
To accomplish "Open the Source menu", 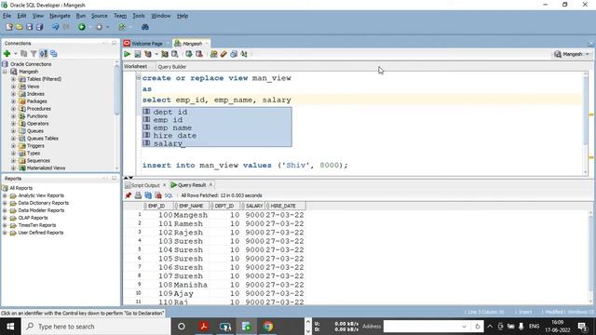I will click(x=100, y=16).
